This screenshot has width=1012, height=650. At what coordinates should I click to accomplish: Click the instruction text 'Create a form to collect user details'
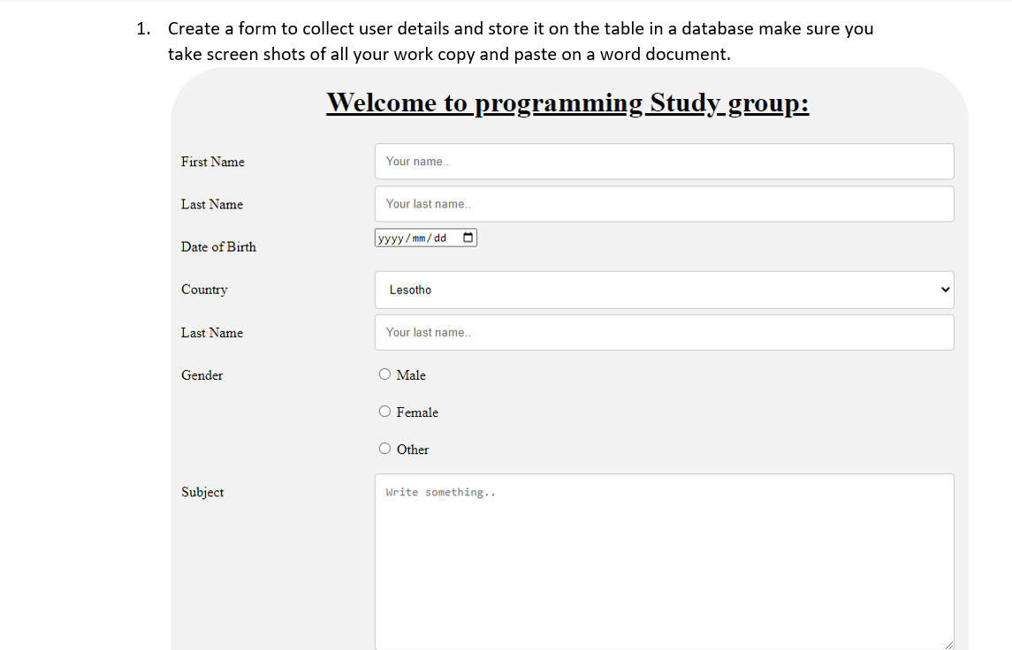[x=308, y=28]
